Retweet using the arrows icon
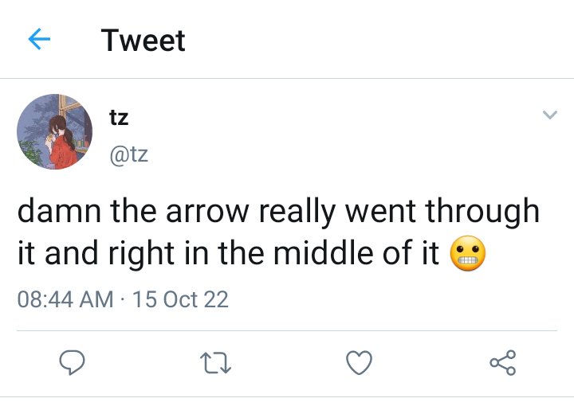This screenshot has width=574, height=406. pos(215,363)
